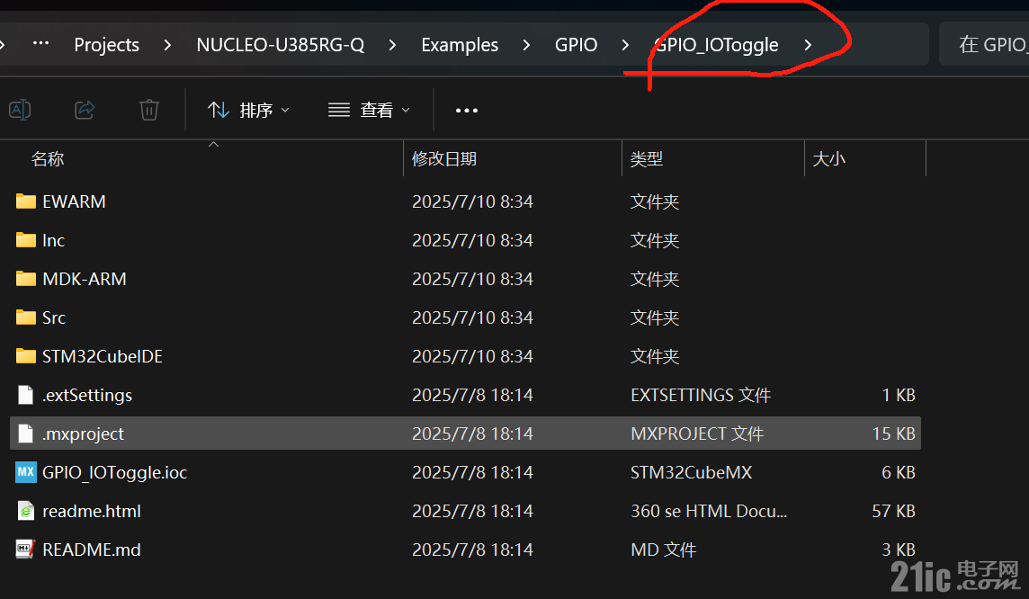Select Src folder name
This screenshot has height=599, width=1029.
[x=54, y=317]
